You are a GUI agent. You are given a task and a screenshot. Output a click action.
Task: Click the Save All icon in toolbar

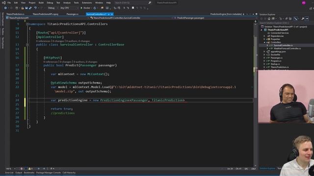point(30,8)
